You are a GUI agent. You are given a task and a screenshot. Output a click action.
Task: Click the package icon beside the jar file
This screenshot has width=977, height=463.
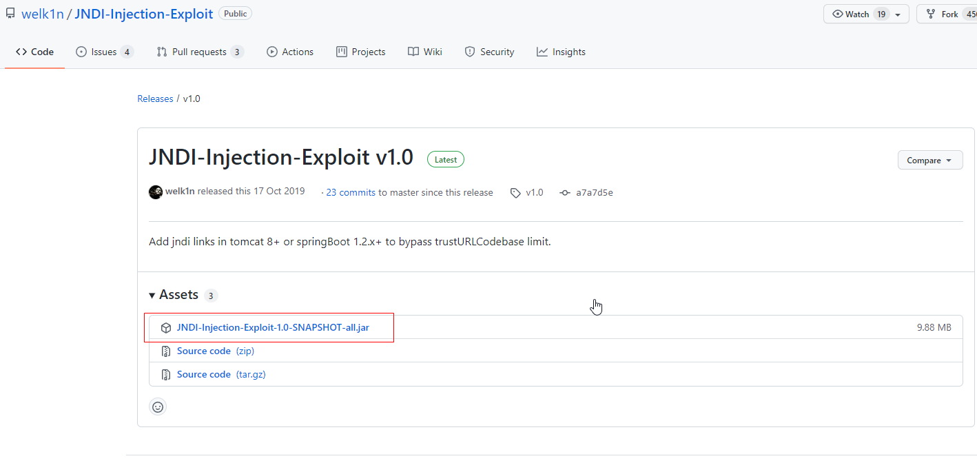click(165, 328)
